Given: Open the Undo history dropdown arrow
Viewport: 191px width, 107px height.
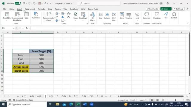Looking at the screenshot, I should coord(26,3).
